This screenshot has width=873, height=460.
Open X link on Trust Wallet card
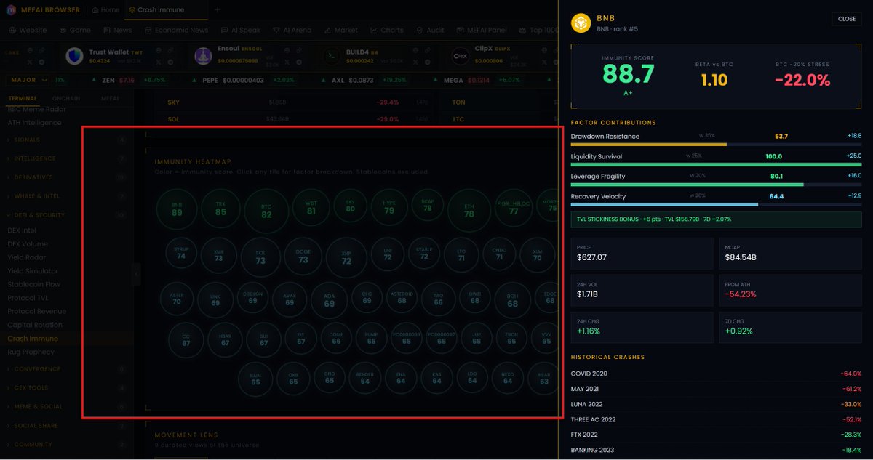tap(159, 63)
